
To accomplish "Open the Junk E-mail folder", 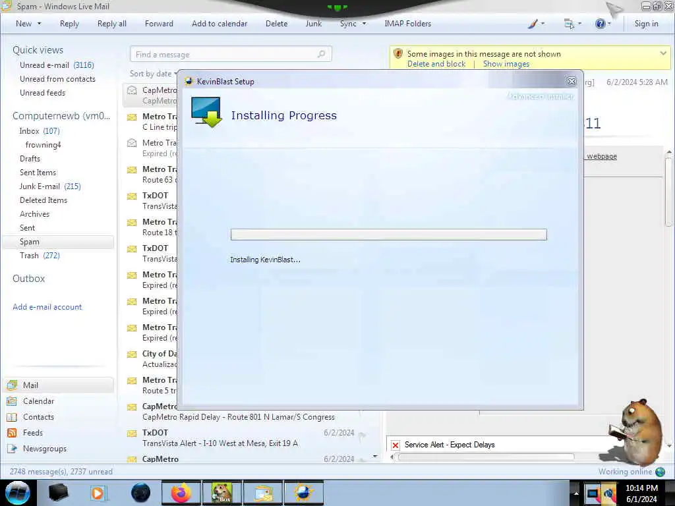I will coord(50,186).
